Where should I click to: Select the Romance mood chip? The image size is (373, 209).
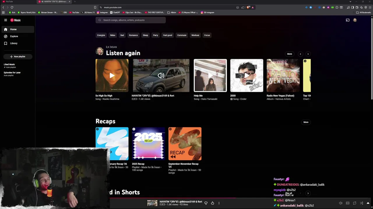[x=133, y=35]
